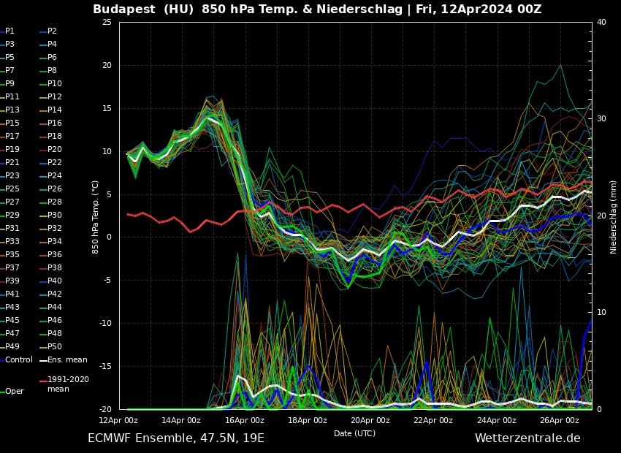
Task: Click the Wetterzentrale.de footer text
Action: coord(527,438)
